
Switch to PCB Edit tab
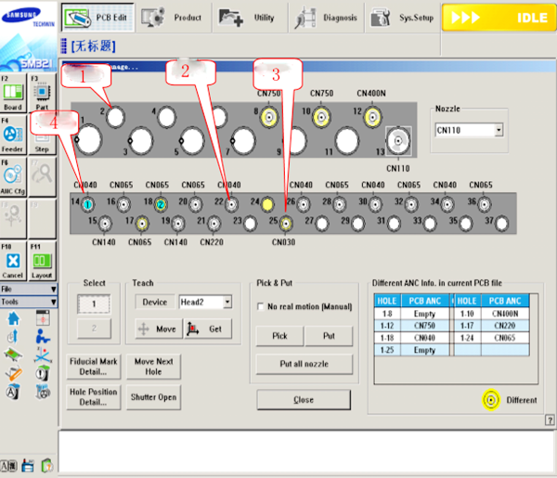point(97,18)
